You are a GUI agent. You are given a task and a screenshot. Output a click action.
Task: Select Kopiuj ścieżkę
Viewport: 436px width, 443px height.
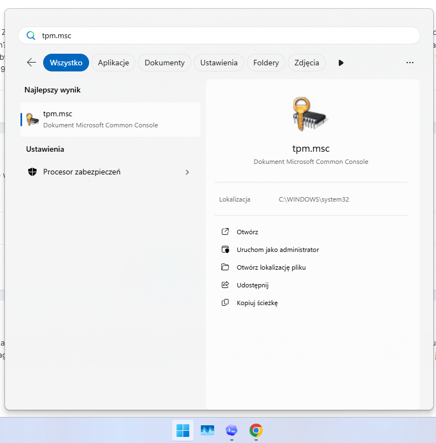click(x=257, y=303)
